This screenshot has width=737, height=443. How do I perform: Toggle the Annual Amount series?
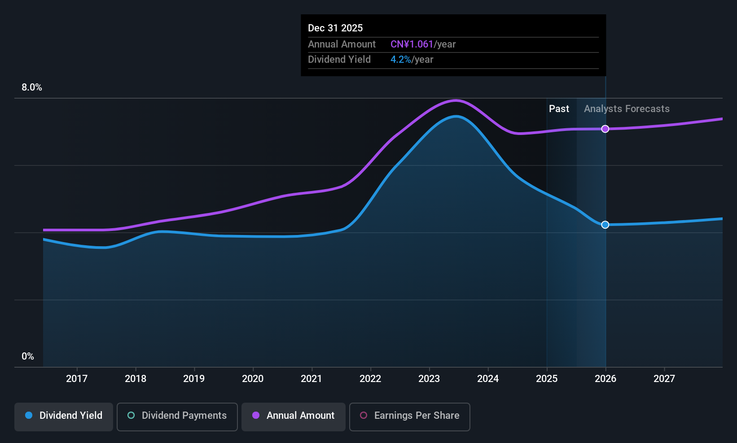pos(294,417)
